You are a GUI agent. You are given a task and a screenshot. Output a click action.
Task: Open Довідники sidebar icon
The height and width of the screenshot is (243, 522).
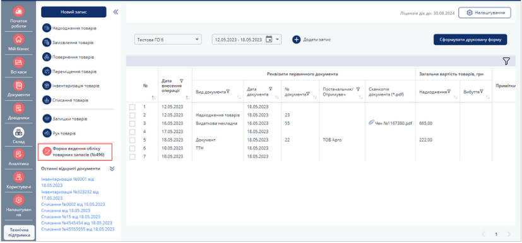coord(19,108)
